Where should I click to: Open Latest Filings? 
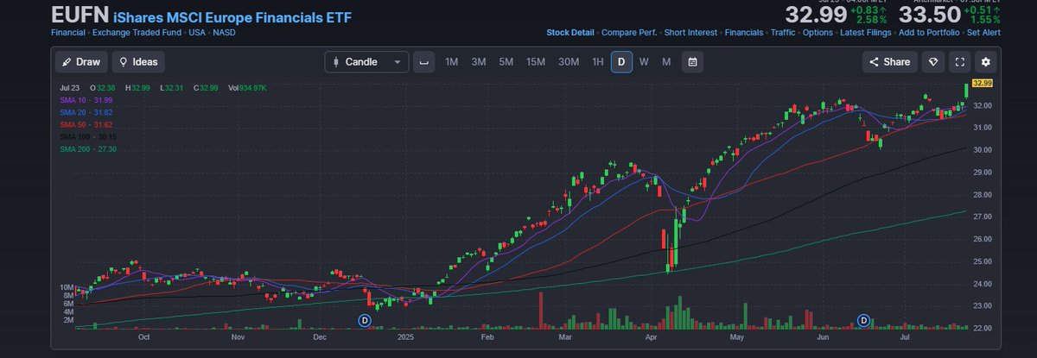pyautogui.click(x=866, y=33)
